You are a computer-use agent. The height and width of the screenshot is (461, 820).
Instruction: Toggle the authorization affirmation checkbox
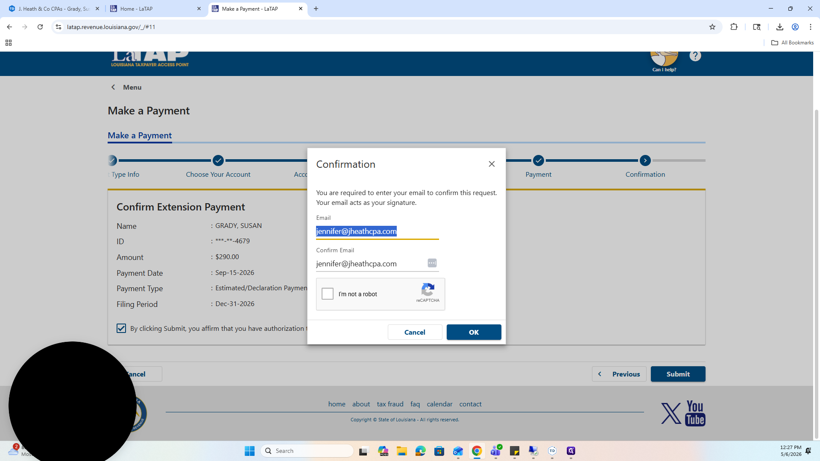(121, 328)
